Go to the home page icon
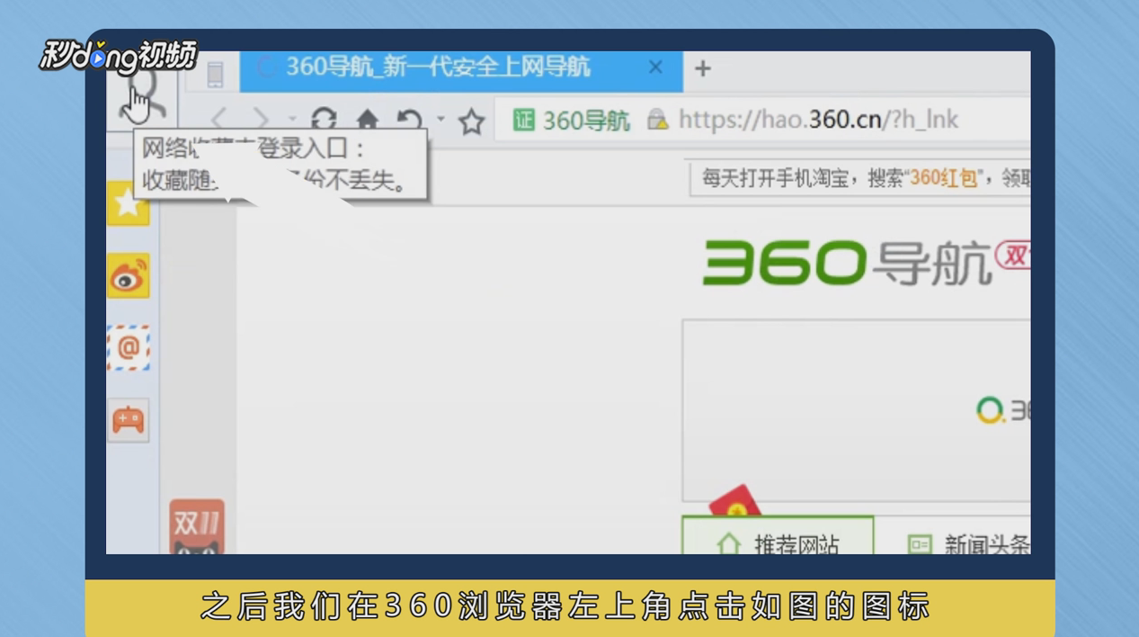The width and height of the screenshot is (1139, 637). point(368,120)
